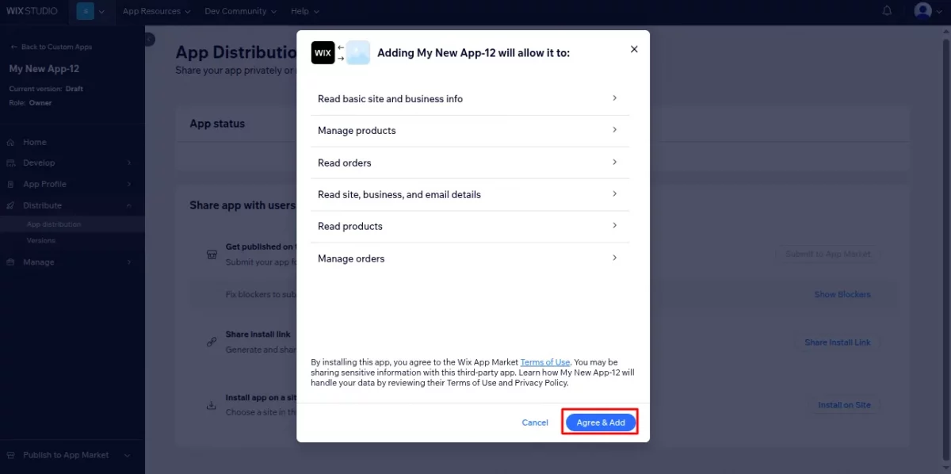Click the Share Install Link button
Viewport: 951px width, 474px height.
click(838, 342)
